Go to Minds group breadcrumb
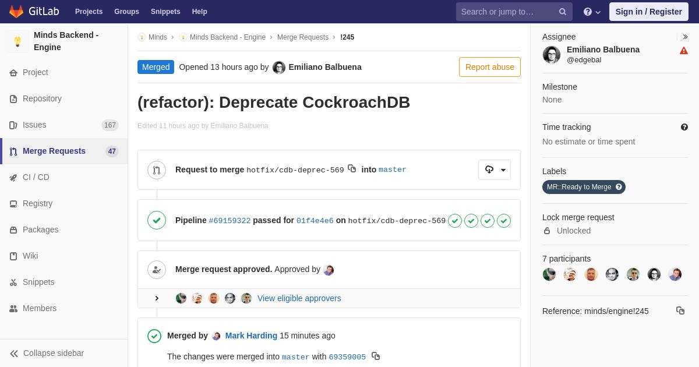 153,37
